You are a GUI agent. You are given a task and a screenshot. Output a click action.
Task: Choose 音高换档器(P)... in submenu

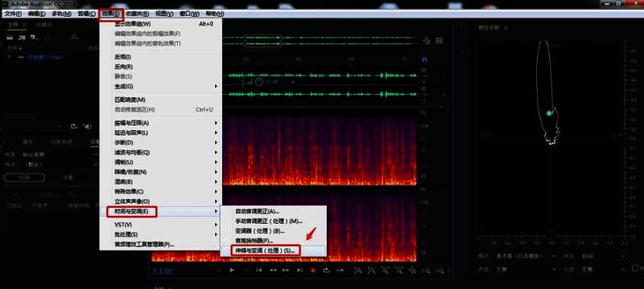(x=274, y=241)
